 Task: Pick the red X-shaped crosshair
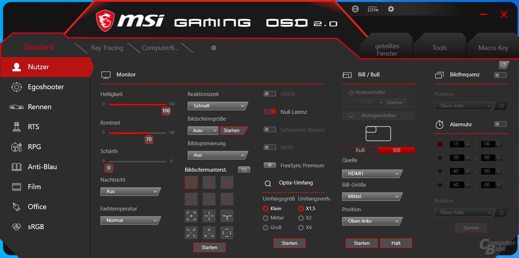click(191, 199)
